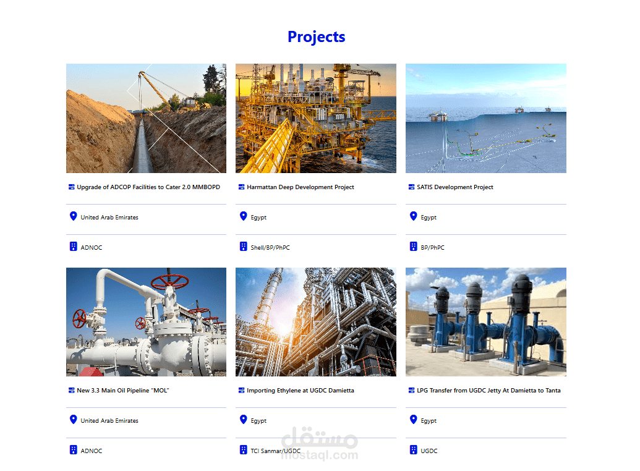Open Harmattan Deep Development Project title
This screenshot has width=640, height=471.
(x=301, y=187)
